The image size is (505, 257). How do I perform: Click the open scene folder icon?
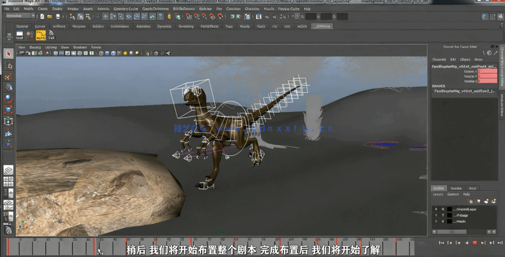click(x=50, y=17)
